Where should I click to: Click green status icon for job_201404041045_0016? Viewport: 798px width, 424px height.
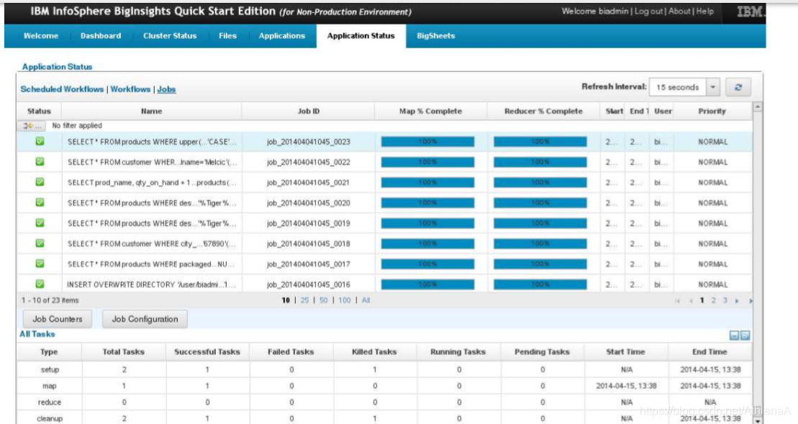click(x=40, y=284)
